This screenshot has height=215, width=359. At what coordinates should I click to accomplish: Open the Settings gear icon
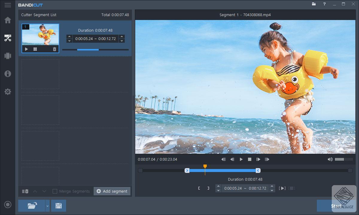[8, 92]
